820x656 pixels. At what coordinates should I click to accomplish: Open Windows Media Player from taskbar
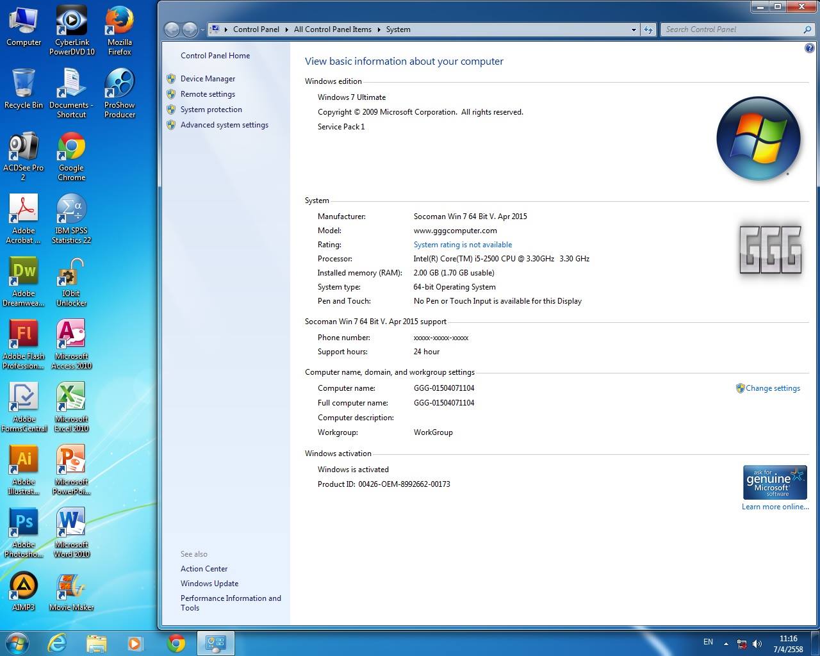(x=135, y=643)
